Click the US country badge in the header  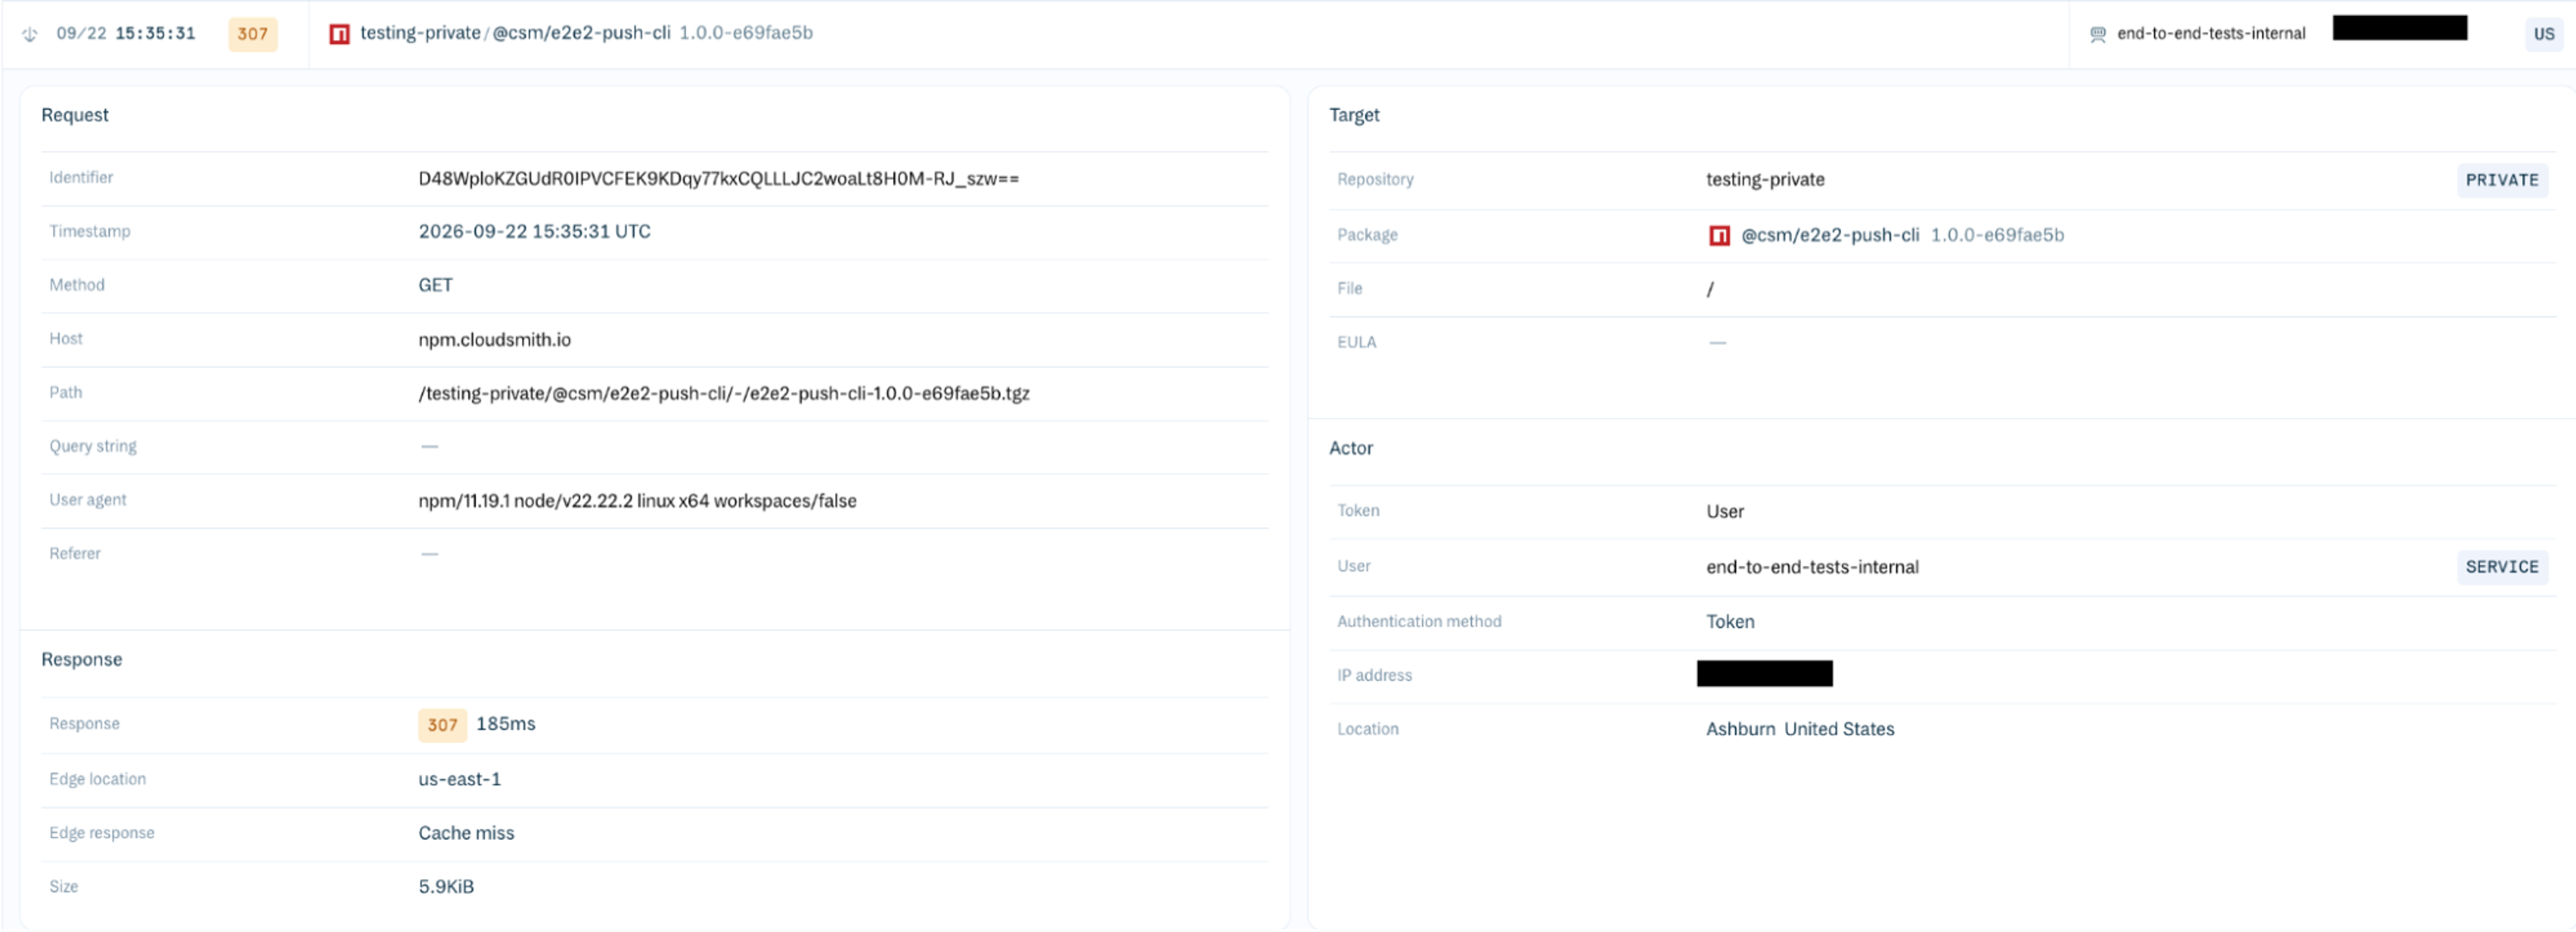coord(2544,34)
